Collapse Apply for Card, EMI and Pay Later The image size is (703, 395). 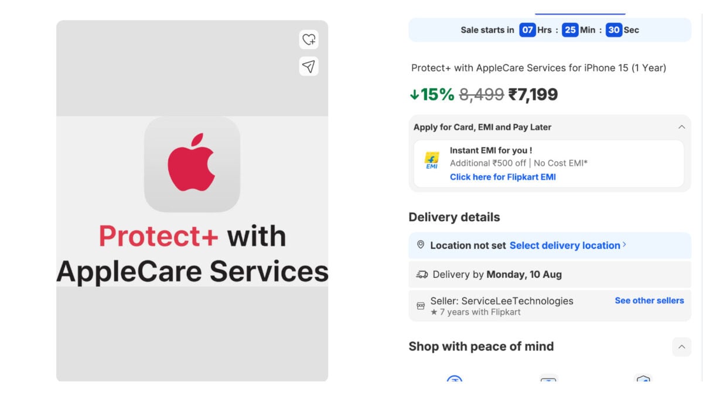coord(681,127)
